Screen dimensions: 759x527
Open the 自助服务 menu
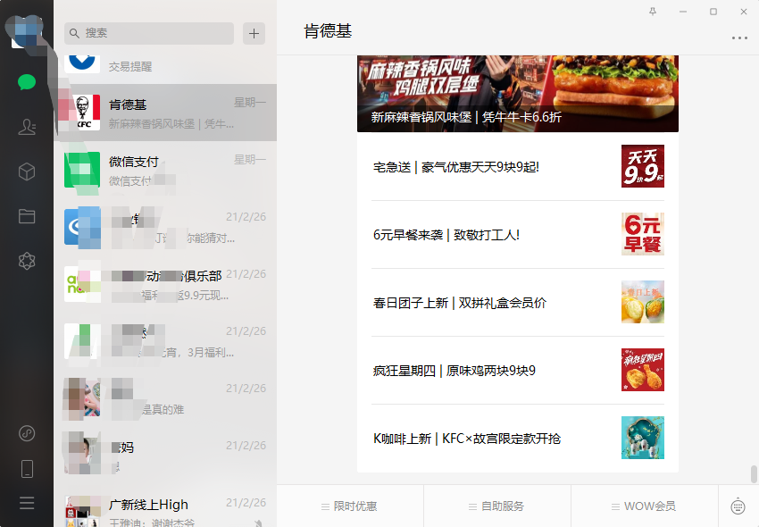coord(497,506)
